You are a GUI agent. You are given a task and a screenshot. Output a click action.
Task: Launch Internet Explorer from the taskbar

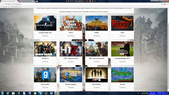8,93
